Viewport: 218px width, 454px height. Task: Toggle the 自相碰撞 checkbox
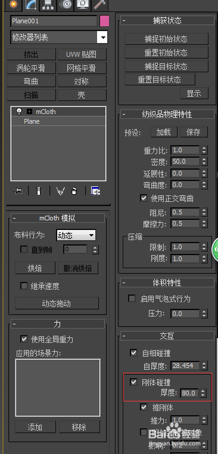pos(133,353)
